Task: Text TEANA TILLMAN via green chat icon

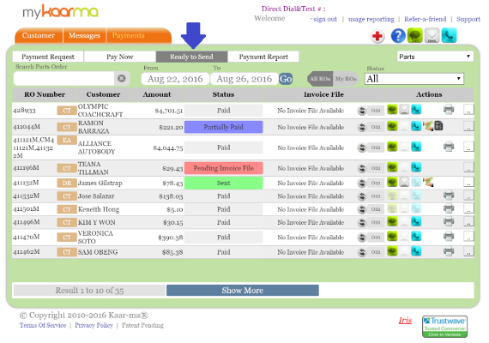Action: click(x=392, y=167)
